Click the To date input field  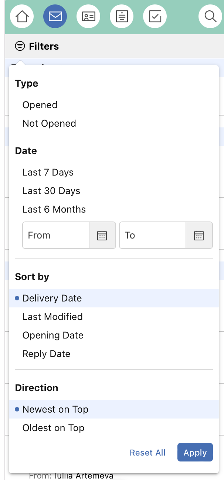coord(153,235)
